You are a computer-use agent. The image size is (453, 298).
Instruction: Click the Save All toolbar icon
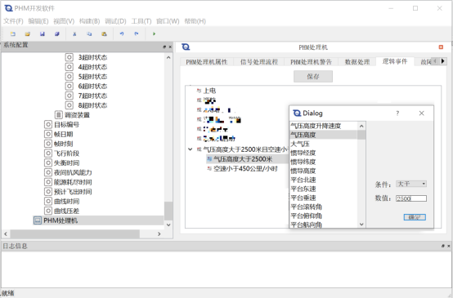(57, 34)
